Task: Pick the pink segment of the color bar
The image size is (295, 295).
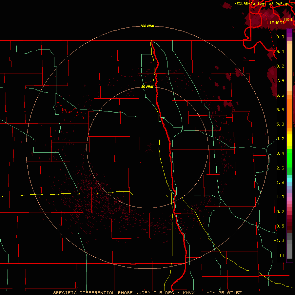Action: point(289,199)
